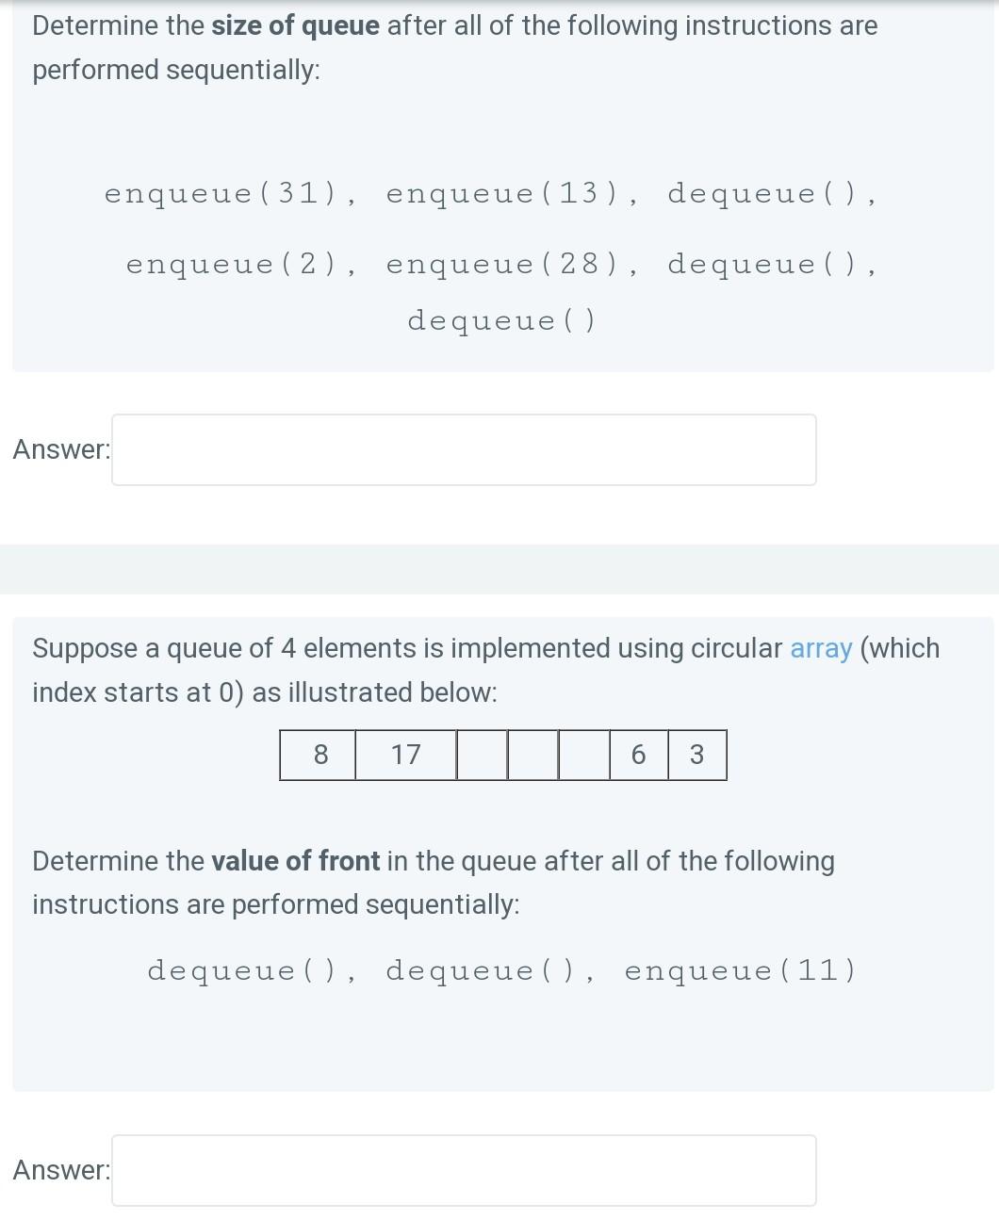
Task: Open the blue 'array' hyperlink
Action: [821, 648]
